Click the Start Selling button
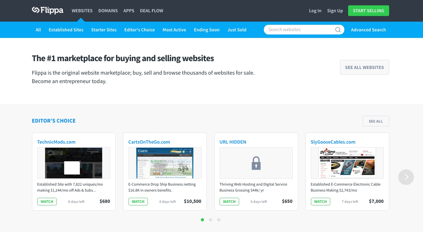Viewport: 423px width, 232px height. coord(368,11)
